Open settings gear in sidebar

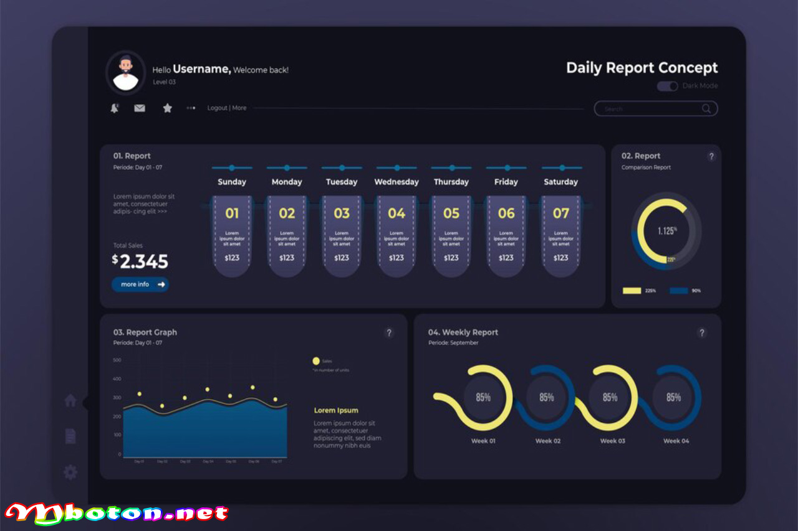(x=70, y=472)
